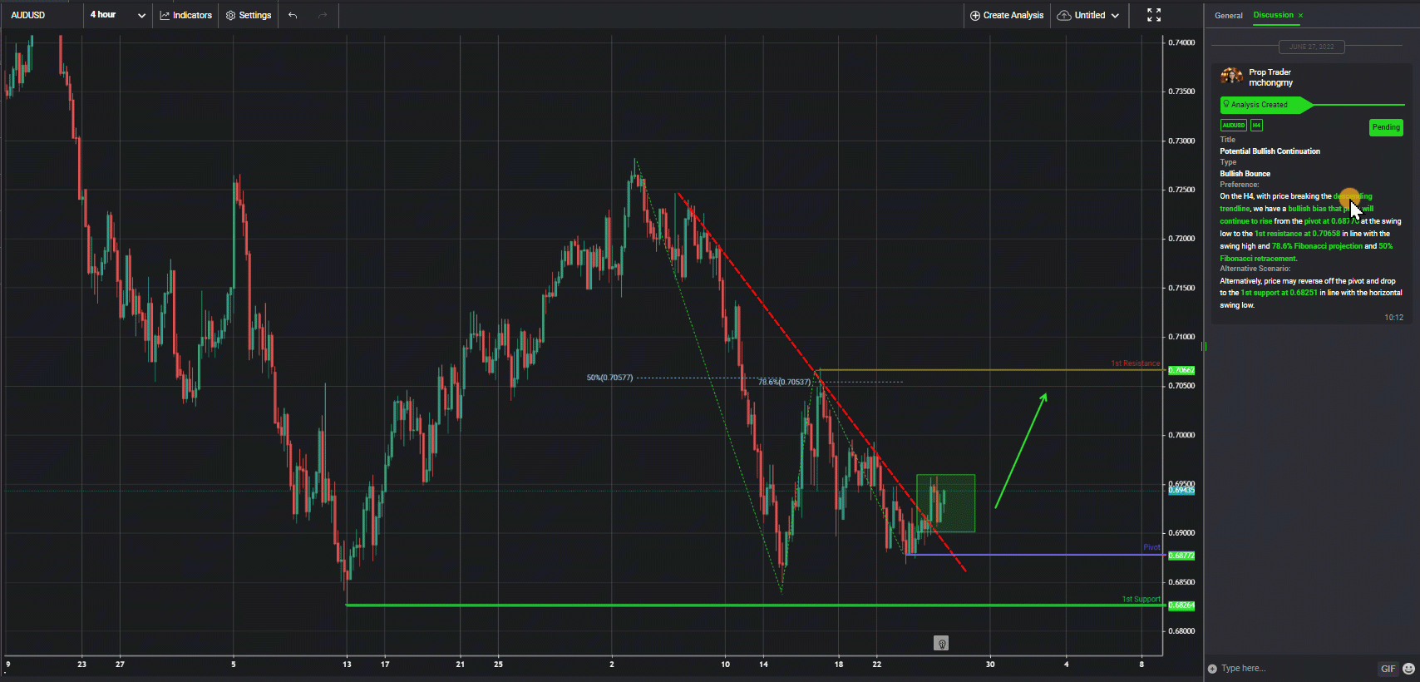1420x682 pixels.
Task: Click the mchongmy profile avatar
Action: (x=1231, y=77)
